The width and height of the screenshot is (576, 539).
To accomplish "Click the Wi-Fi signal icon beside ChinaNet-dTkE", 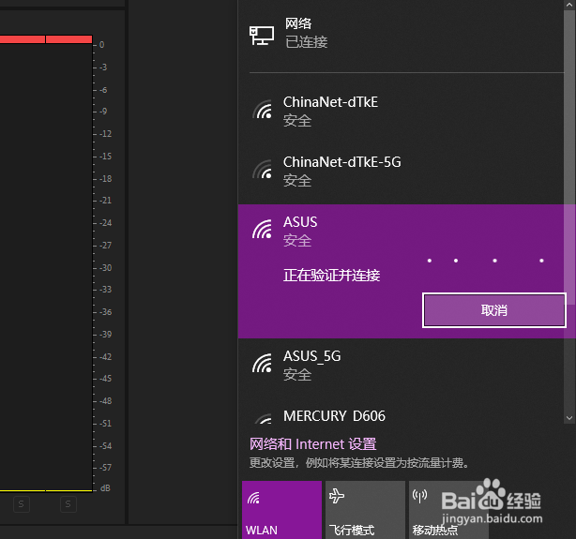I will pos(263,110).
